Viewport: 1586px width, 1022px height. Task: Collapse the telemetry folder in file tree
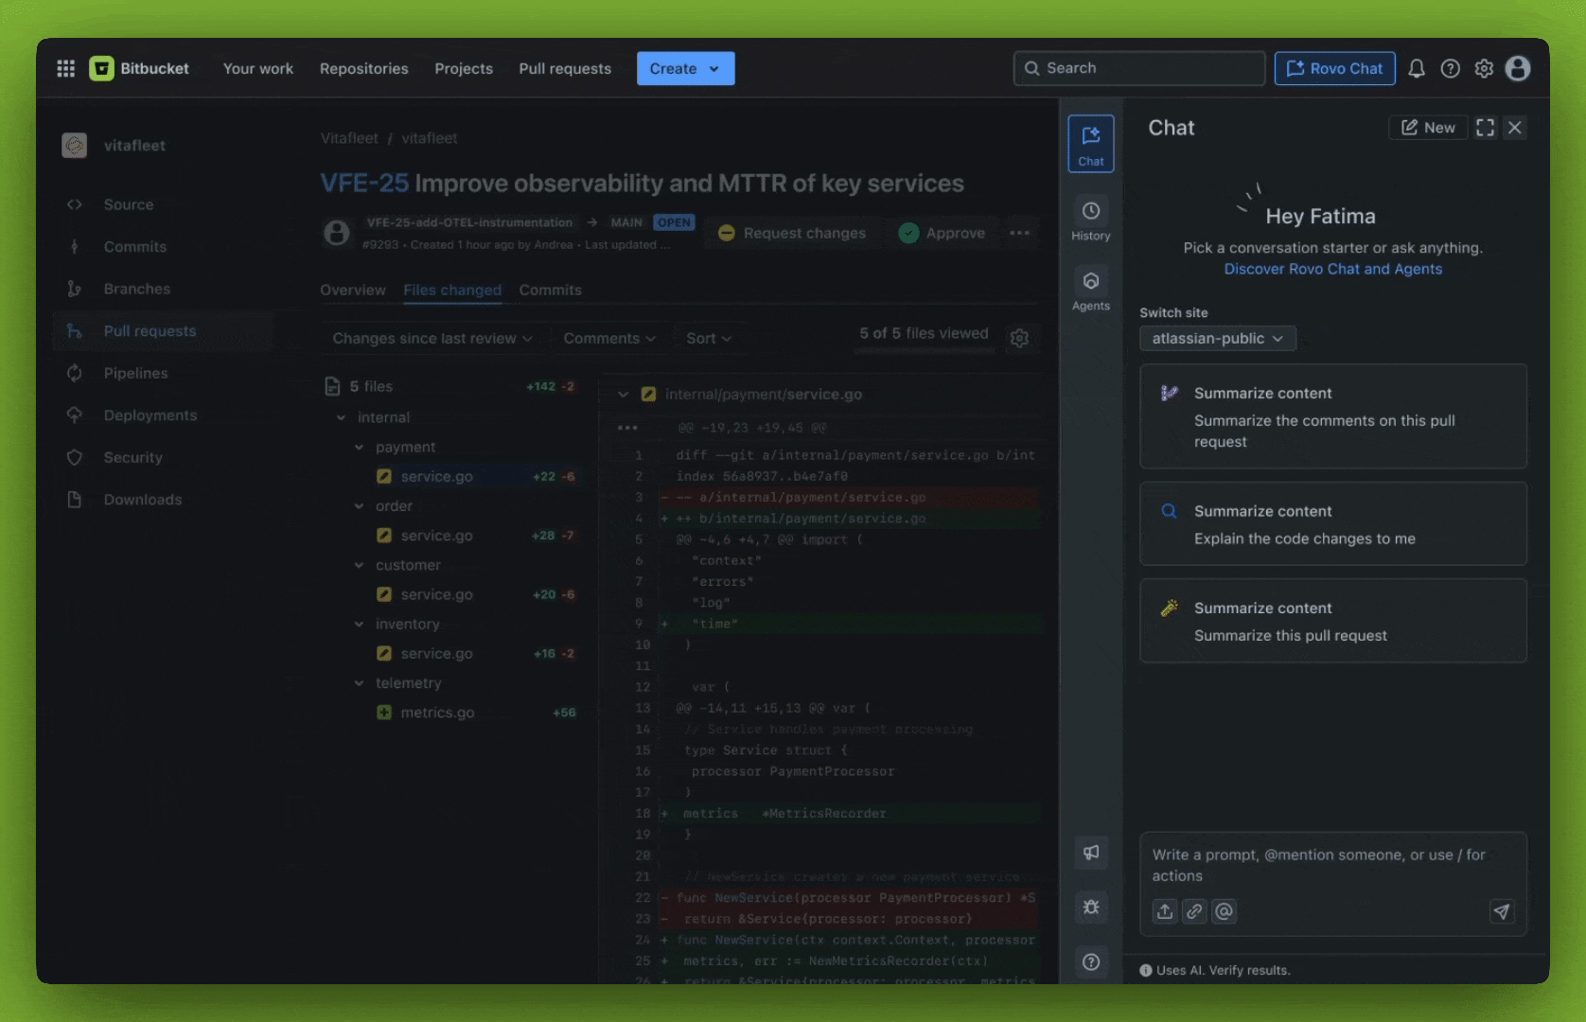coord(360,683)
